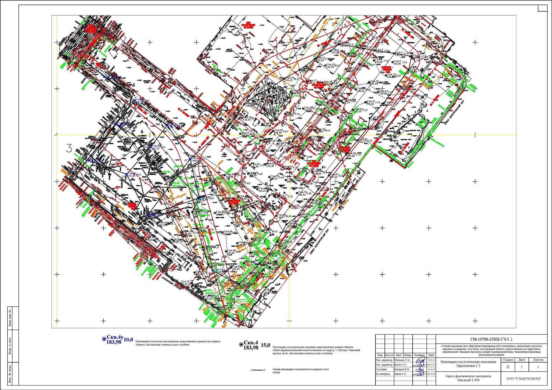The height and width of the screenshot is (390, 552).
Task: Click the Скв.96 borehole marker
Action: [226, 252]
